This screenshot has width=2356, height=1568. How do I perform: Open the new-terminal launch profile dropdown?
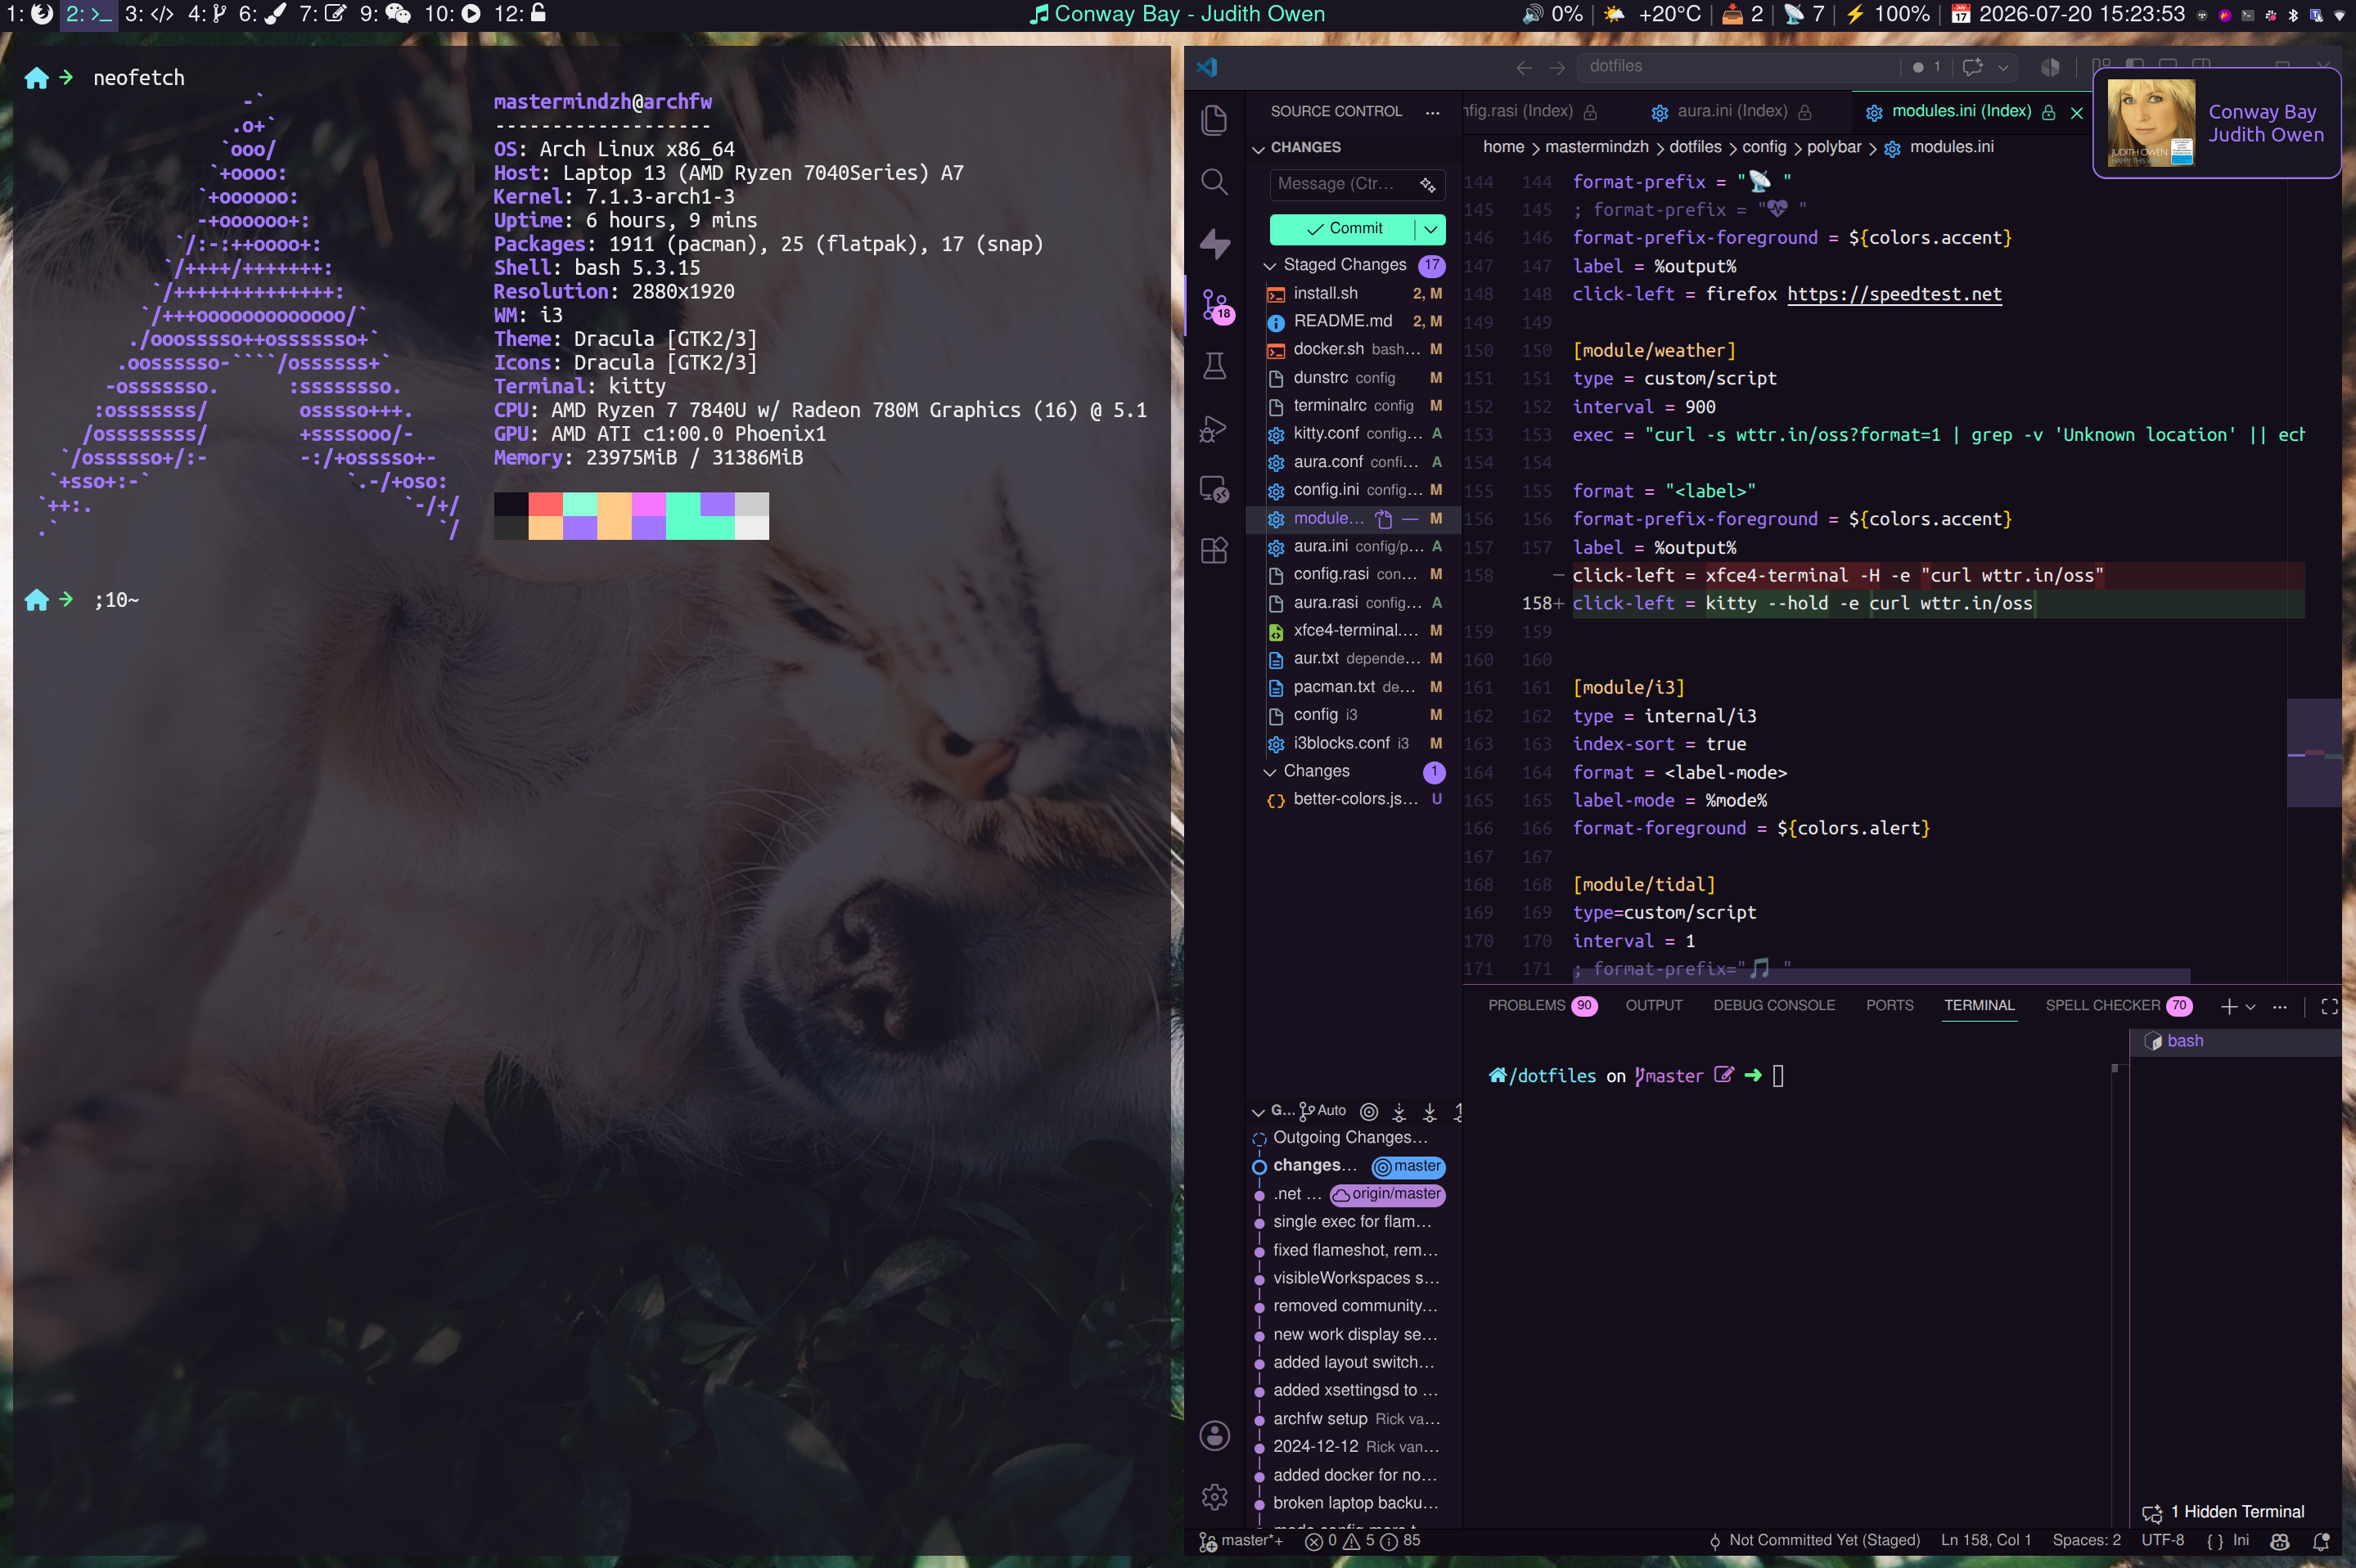click(x=2250, y=1006)
